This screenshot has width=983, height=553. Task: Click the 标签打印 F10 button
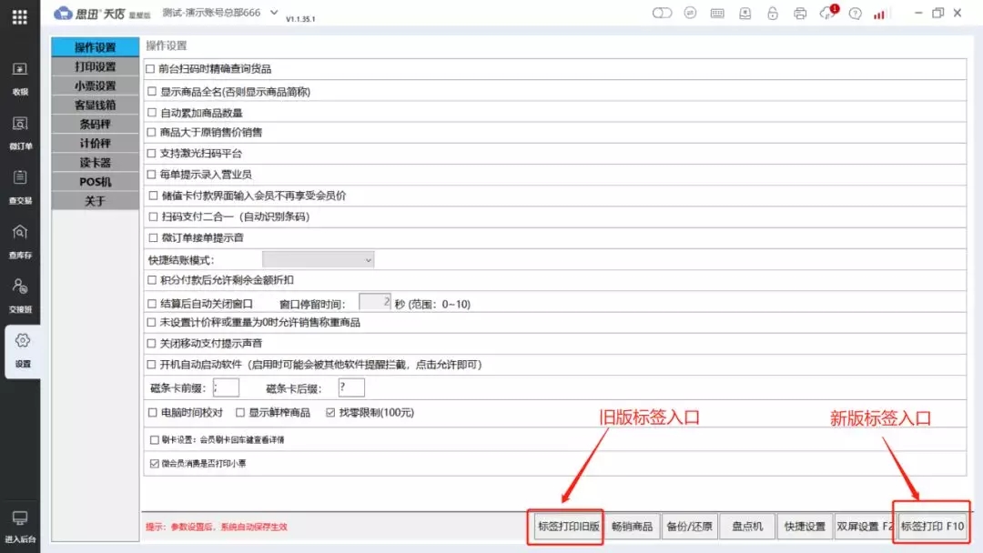(x=931, y=526)
